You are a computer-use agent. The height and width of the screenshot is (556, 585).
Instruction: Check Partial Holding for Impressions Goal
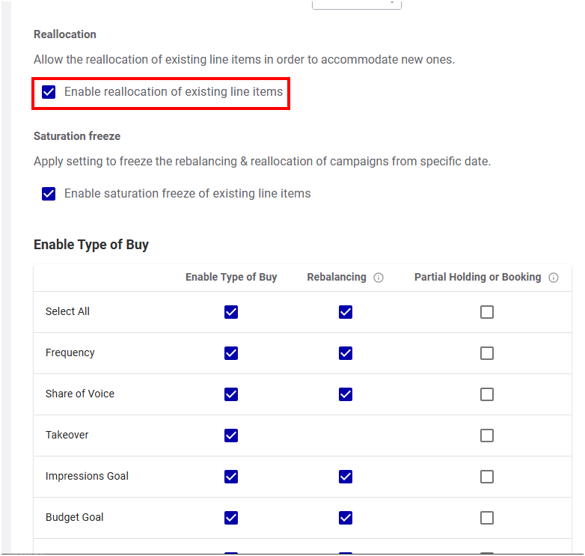[x=487, y=477]
